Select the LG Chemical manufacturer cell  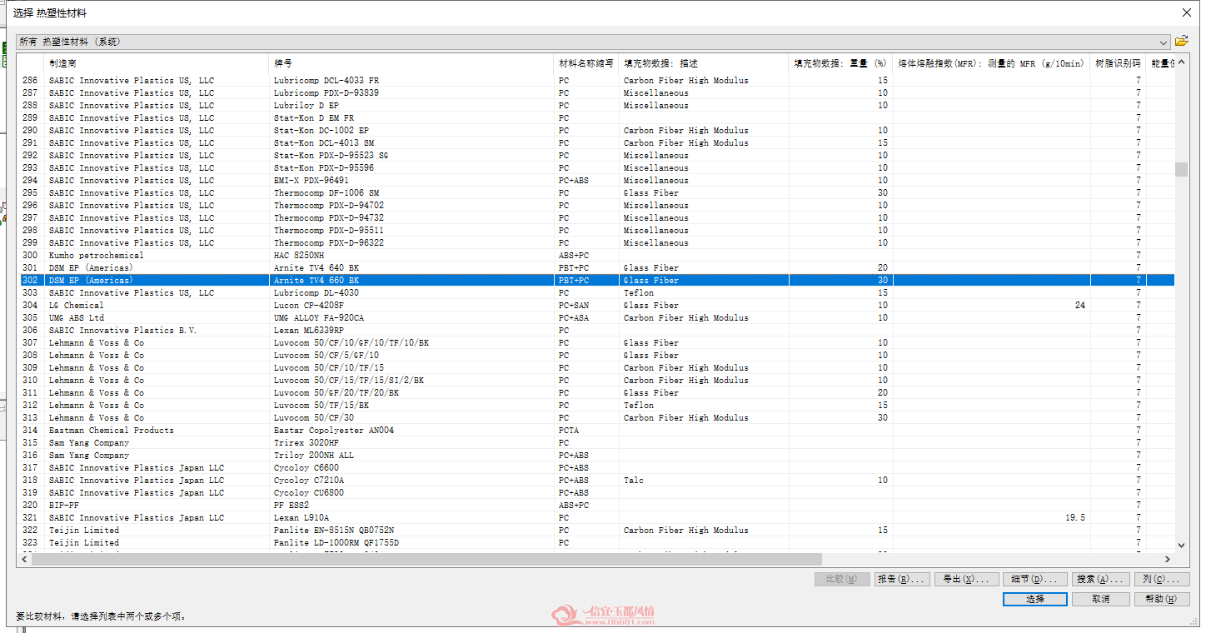(x=76, y=305)
